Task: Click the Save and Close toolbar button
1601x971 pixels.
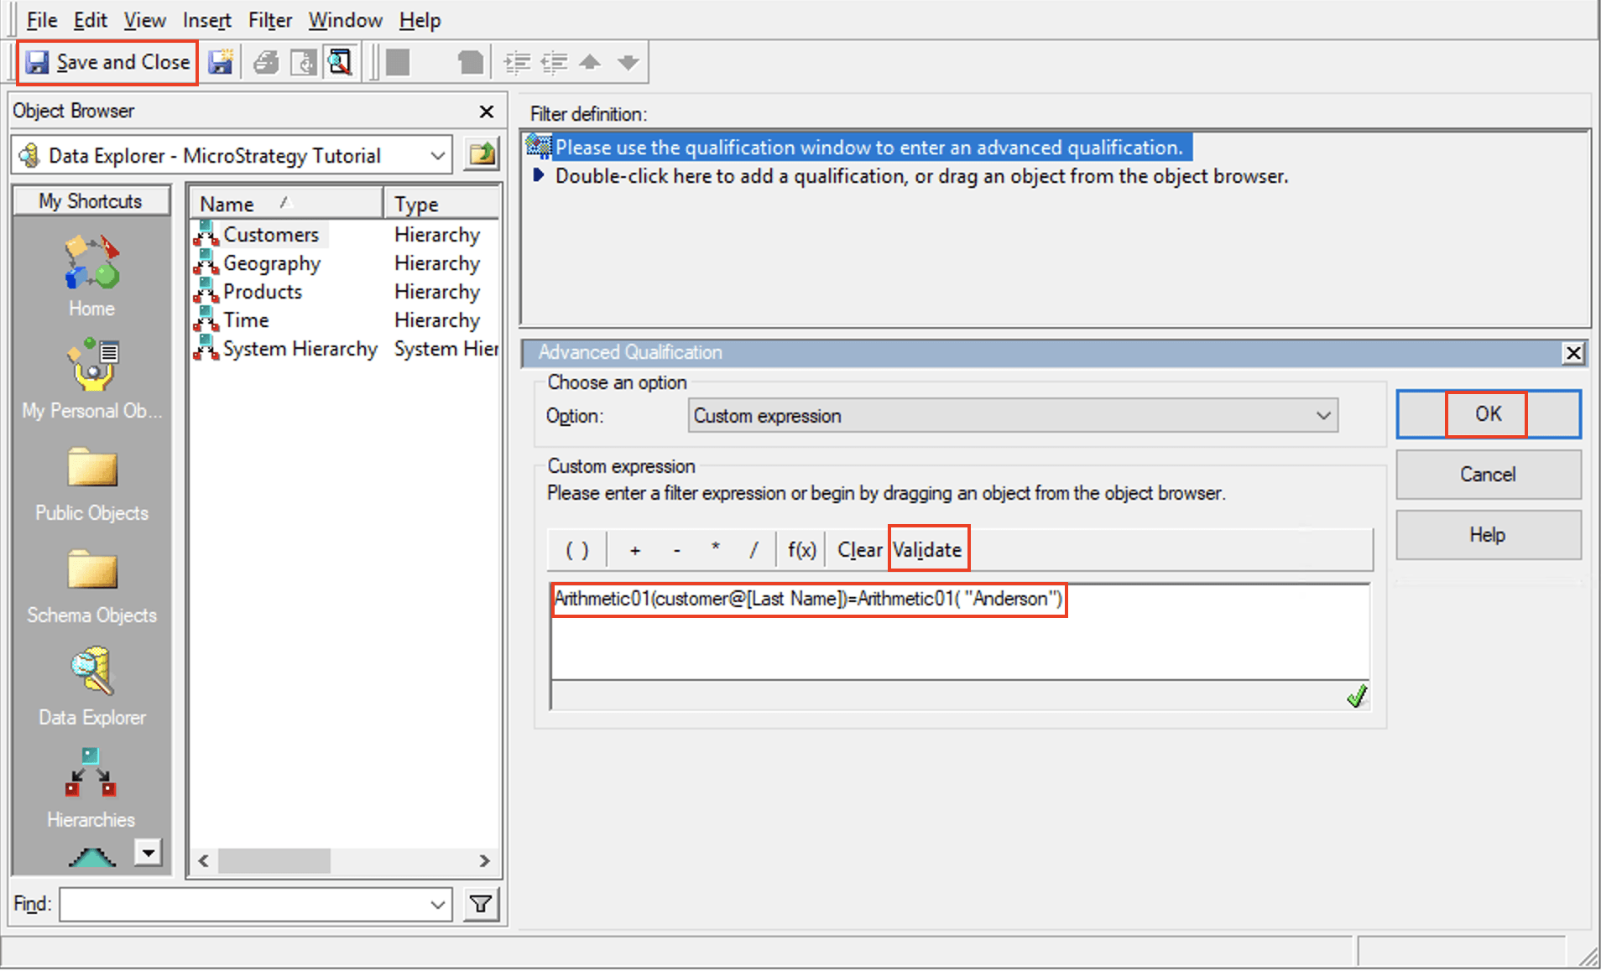Action: (x=108, y=63)
